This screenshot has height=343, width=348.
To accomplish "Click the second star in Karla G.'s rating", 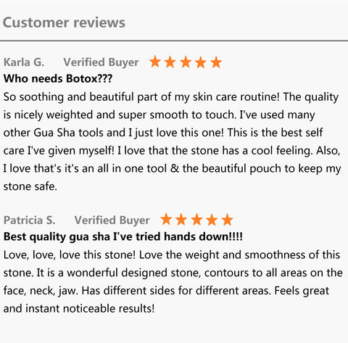I will (170, 62).
